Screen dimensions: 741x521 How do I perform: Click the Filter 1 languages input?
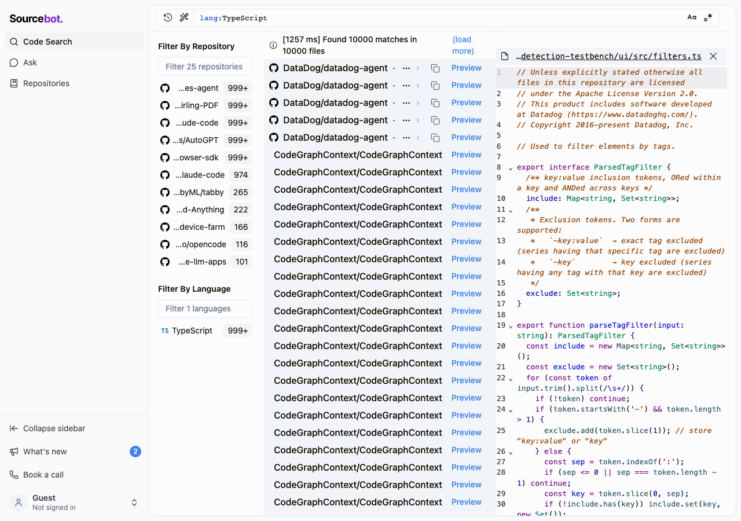tap(205, 309)
